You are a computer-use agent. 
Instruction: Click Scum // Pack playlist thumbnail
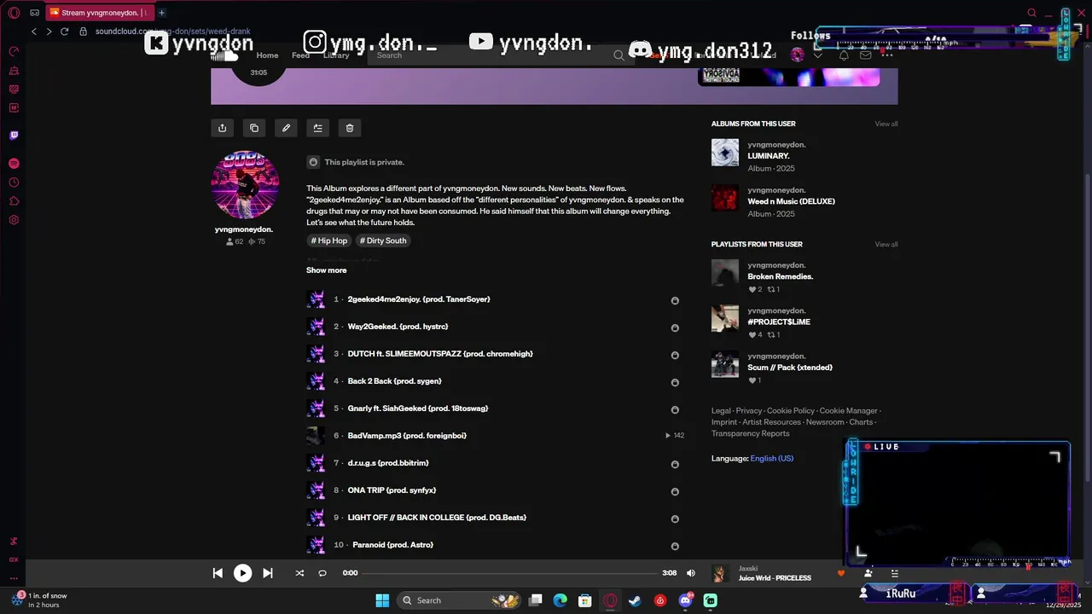tap(725, 363)
